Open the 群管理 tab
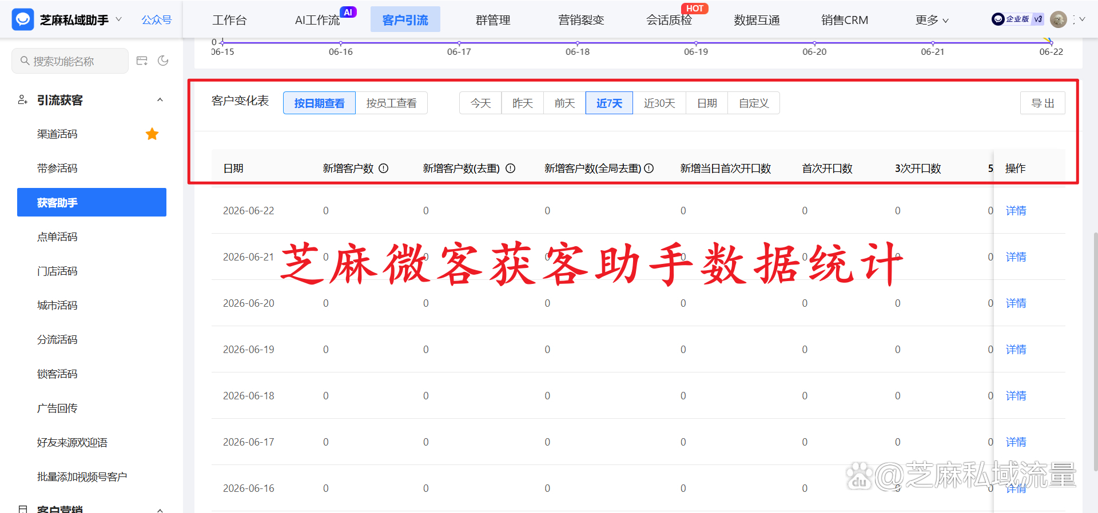 493,20
